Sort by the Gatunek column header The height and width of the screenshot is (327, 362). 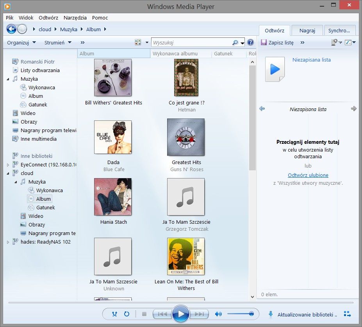tap(229, 53)
